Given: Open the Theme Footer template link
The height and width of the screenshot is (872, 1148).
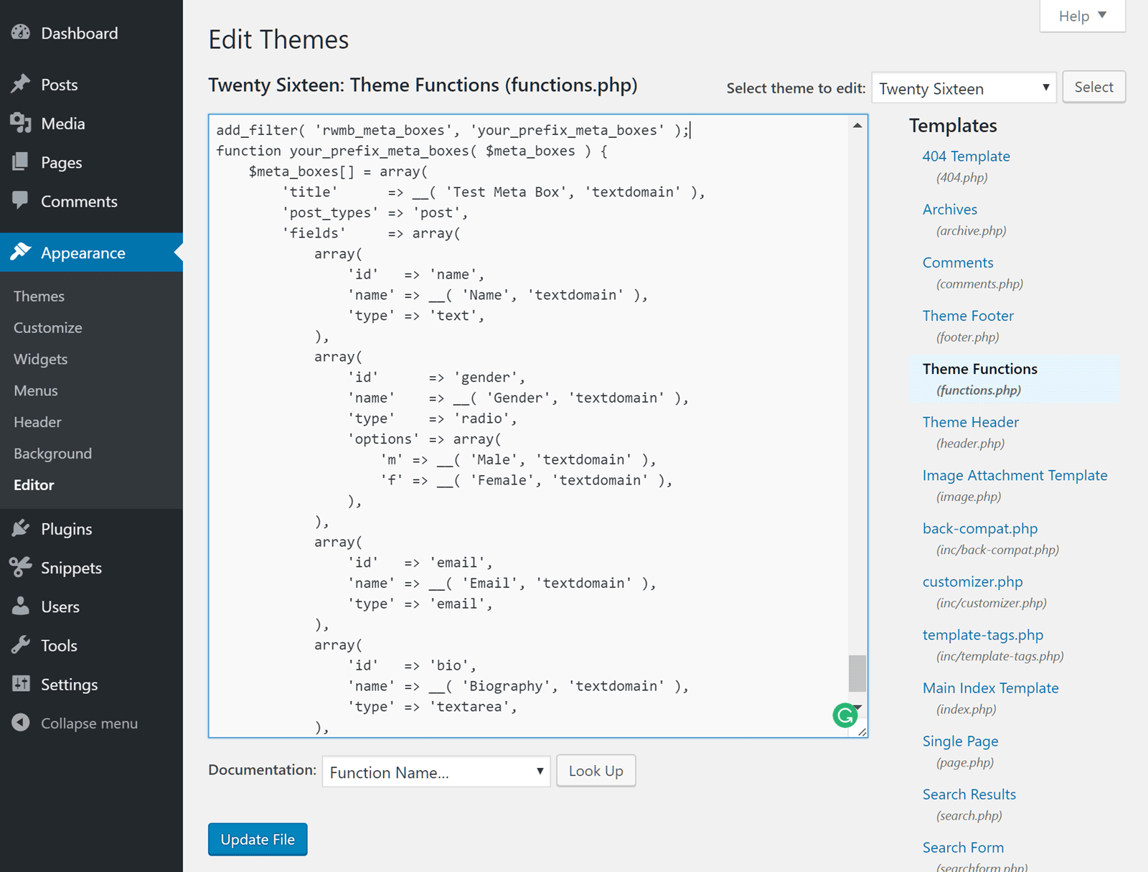Looking at the screenshot, I should click(x=967, y=316).
